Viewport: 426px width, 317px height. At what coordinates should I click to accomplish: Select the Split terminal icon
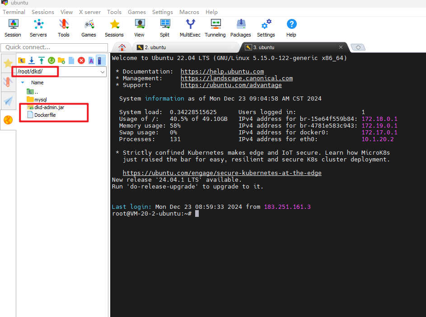[x=164, y=28]
